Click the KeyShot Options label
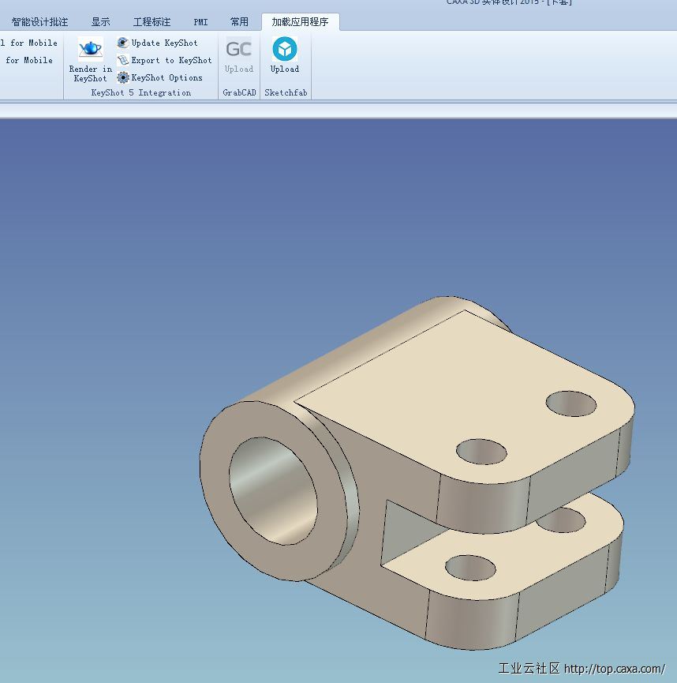 click(166, 77)
